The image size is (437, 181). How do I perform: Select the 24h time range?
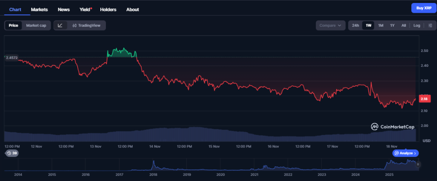coord(355,26)
